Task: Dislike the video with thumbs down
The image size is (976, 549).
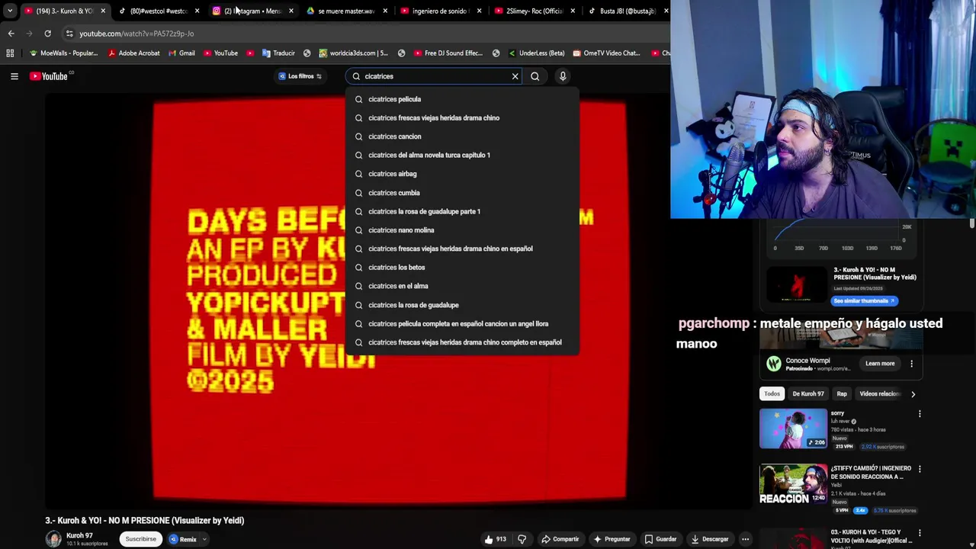Action: pos(522,539)
